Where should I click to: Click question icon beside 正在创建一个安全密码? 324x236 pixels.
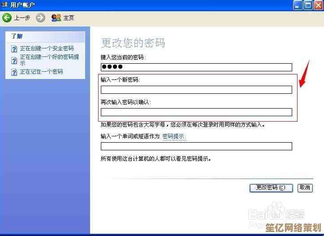tap(14, 49)
